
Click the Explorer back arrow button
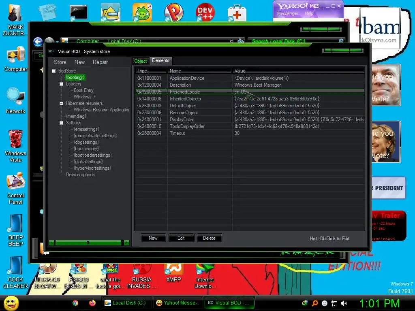[38, 42]
